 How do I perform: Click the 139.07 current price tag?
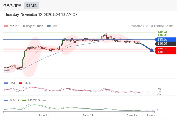(165, 44)
